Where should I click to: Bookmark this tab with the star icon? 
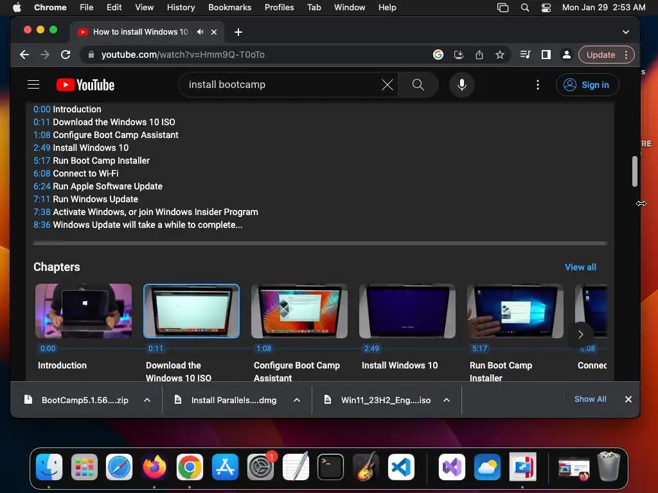click(499, 55)
